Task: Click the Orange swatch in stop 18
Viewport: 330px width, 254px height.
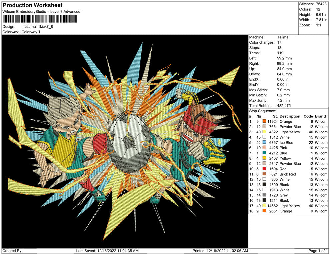Action: point(264,211)
